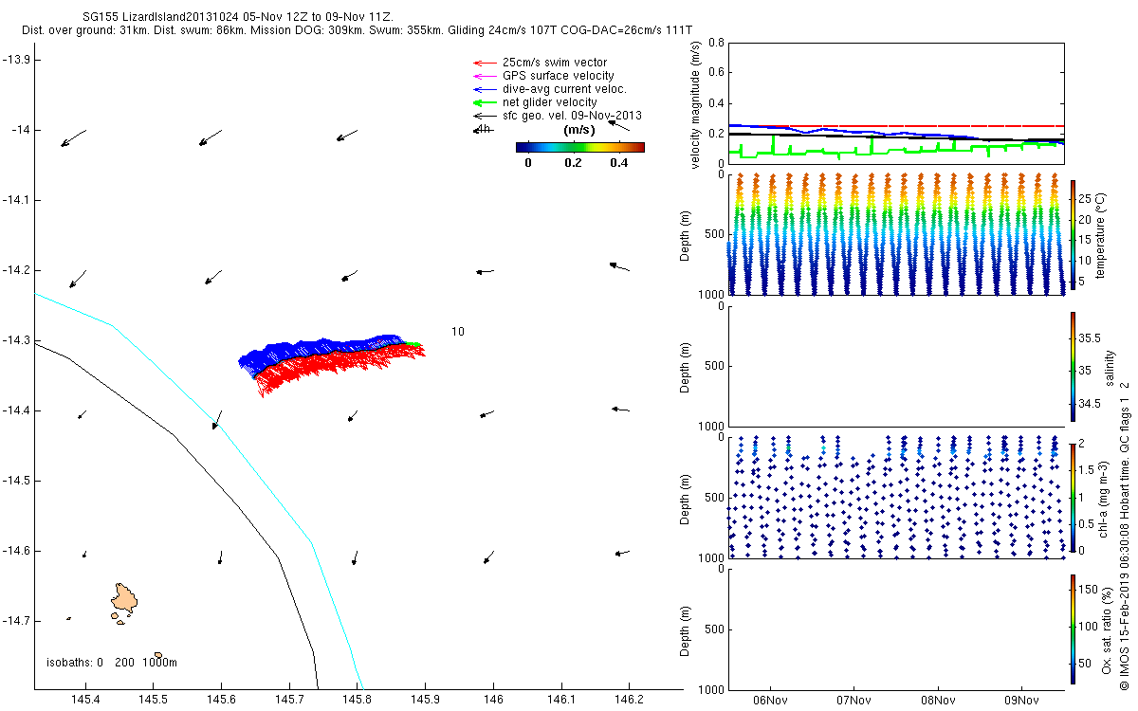Viewport: 1138px width, 711px height.
Task: Click the '35.5' tick on the salinity colorbar
Action: click(x=1090, y=338)
